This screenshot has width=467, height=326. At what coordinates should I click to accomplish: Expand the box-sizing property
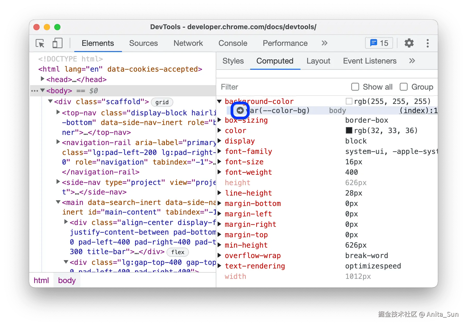click(x=219, y=120)
